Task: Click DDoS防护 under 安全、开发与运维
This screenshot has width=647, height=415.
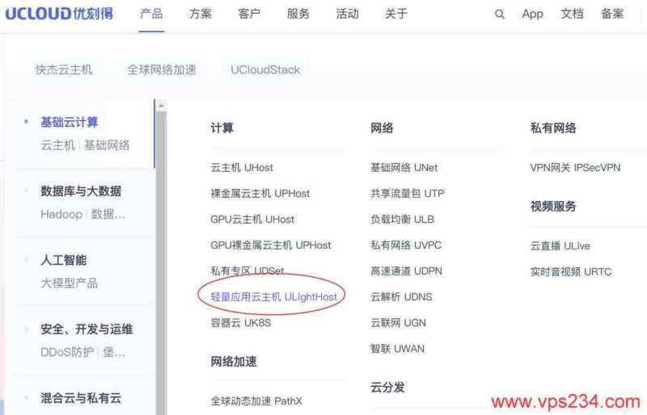Action: click(x=67, y=352)
